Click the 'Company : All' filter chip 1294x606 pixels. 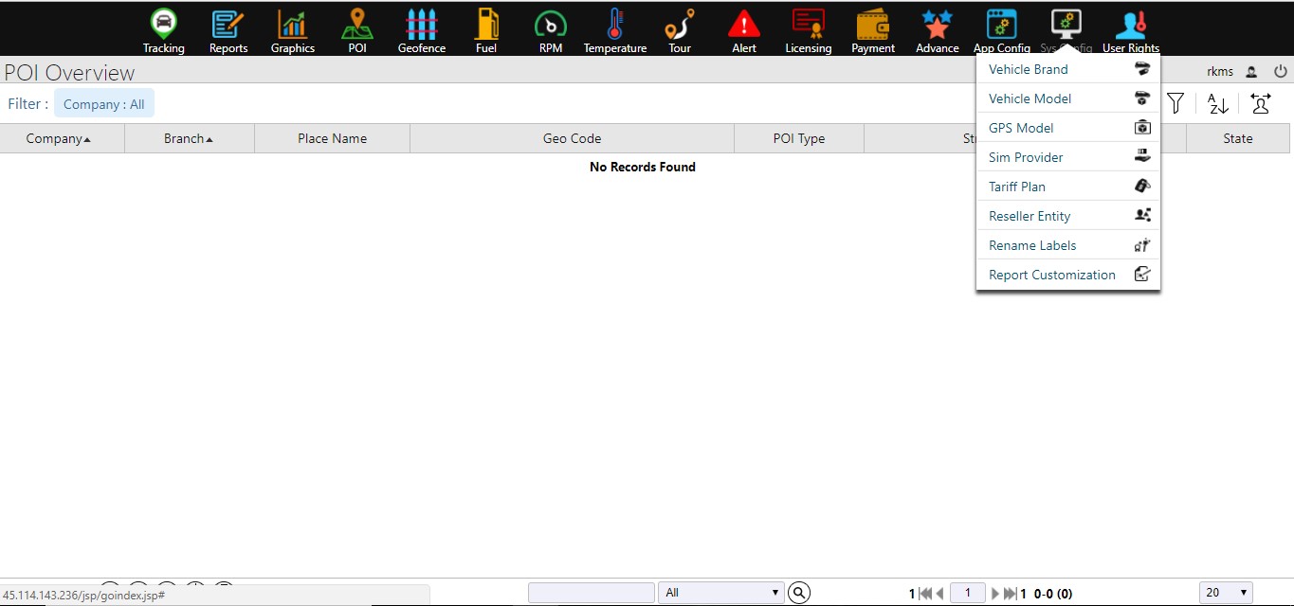point(104,104)
